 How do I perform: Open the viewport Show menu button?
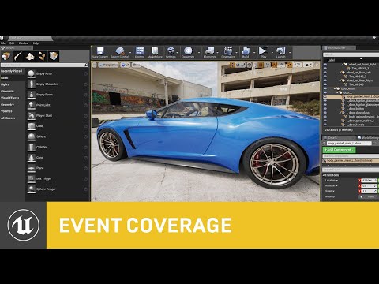click(x=137, y=65)
